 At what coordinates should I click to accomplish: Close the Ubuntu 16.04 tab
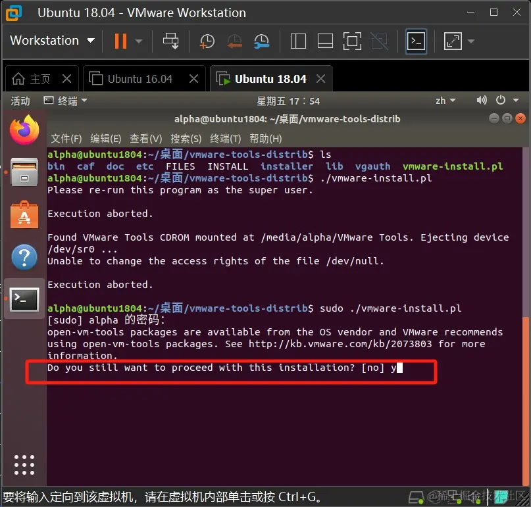[x=193, y=79]
